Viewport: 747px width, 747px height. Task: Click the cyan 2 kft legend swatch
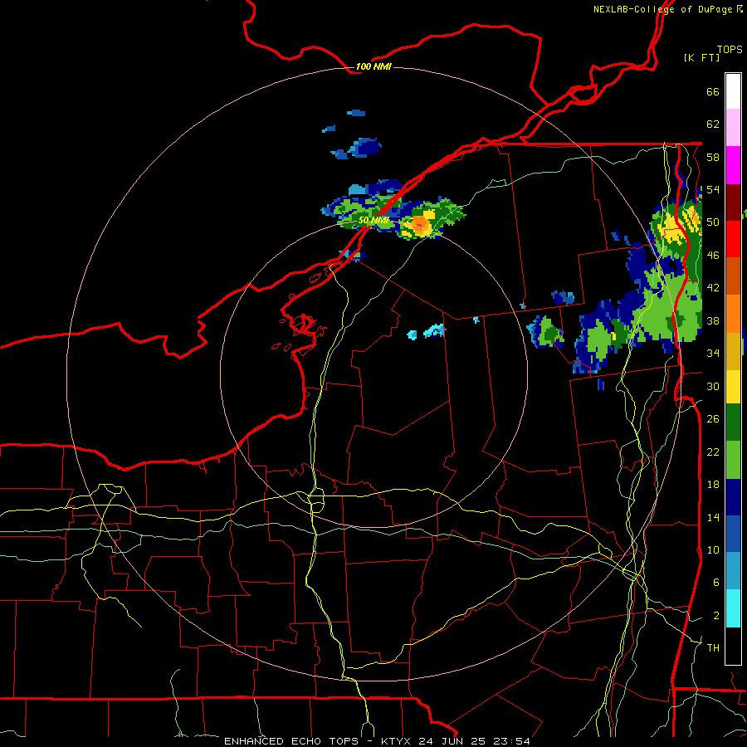733,608
